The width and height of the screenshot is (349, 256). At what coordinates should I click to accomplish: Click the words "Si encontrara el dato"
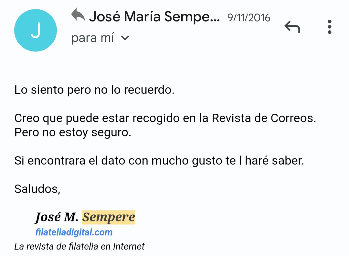70,161
